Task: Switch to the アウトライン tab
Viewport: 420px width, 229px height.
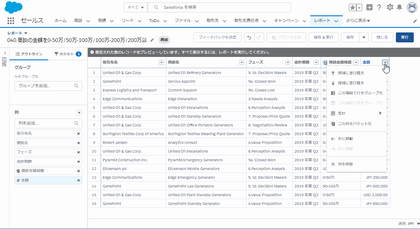Action: [29, 54]
